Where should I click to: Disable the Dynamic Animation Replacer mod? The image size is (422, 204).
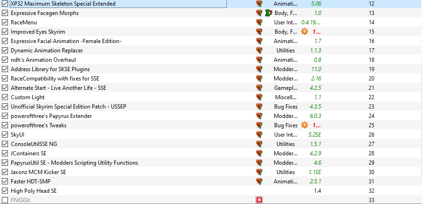coord(5,51)
